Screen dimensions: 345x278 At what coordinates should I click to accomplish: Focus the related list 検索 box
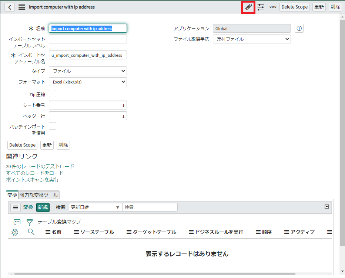tap(150, 207)
